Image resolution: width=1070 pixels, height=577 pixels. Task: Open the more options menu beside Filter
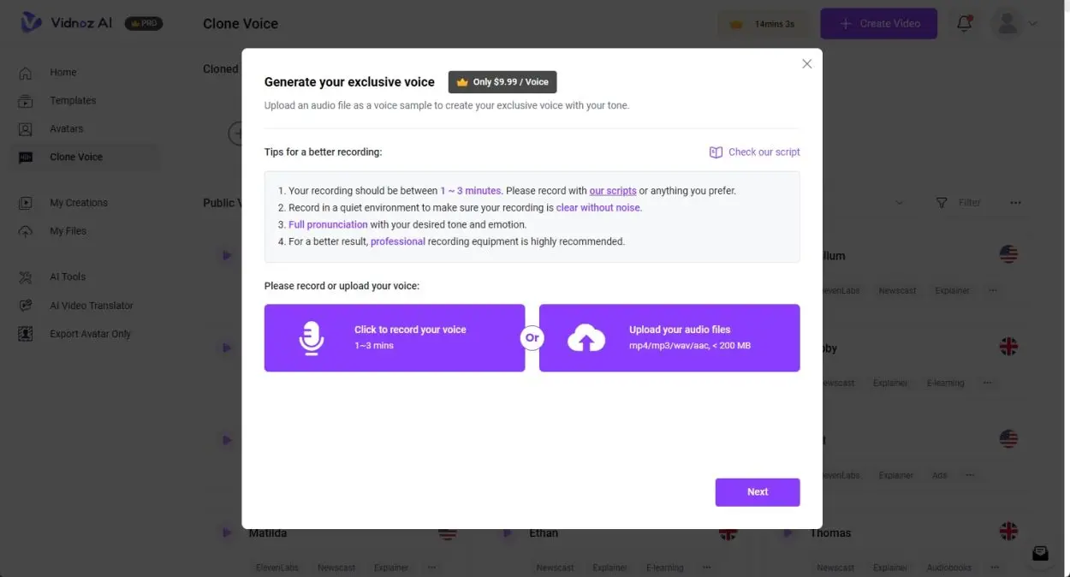tap(1015, 202)
